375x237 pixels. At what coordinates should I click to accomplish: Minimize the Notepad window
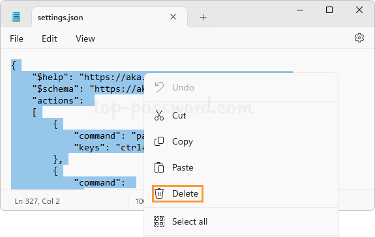pos(300,10)
